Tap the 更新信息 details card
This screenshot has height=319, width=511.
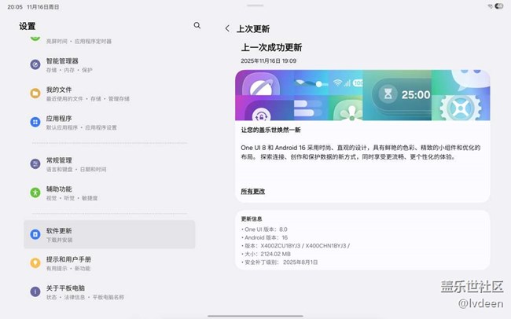362,240
